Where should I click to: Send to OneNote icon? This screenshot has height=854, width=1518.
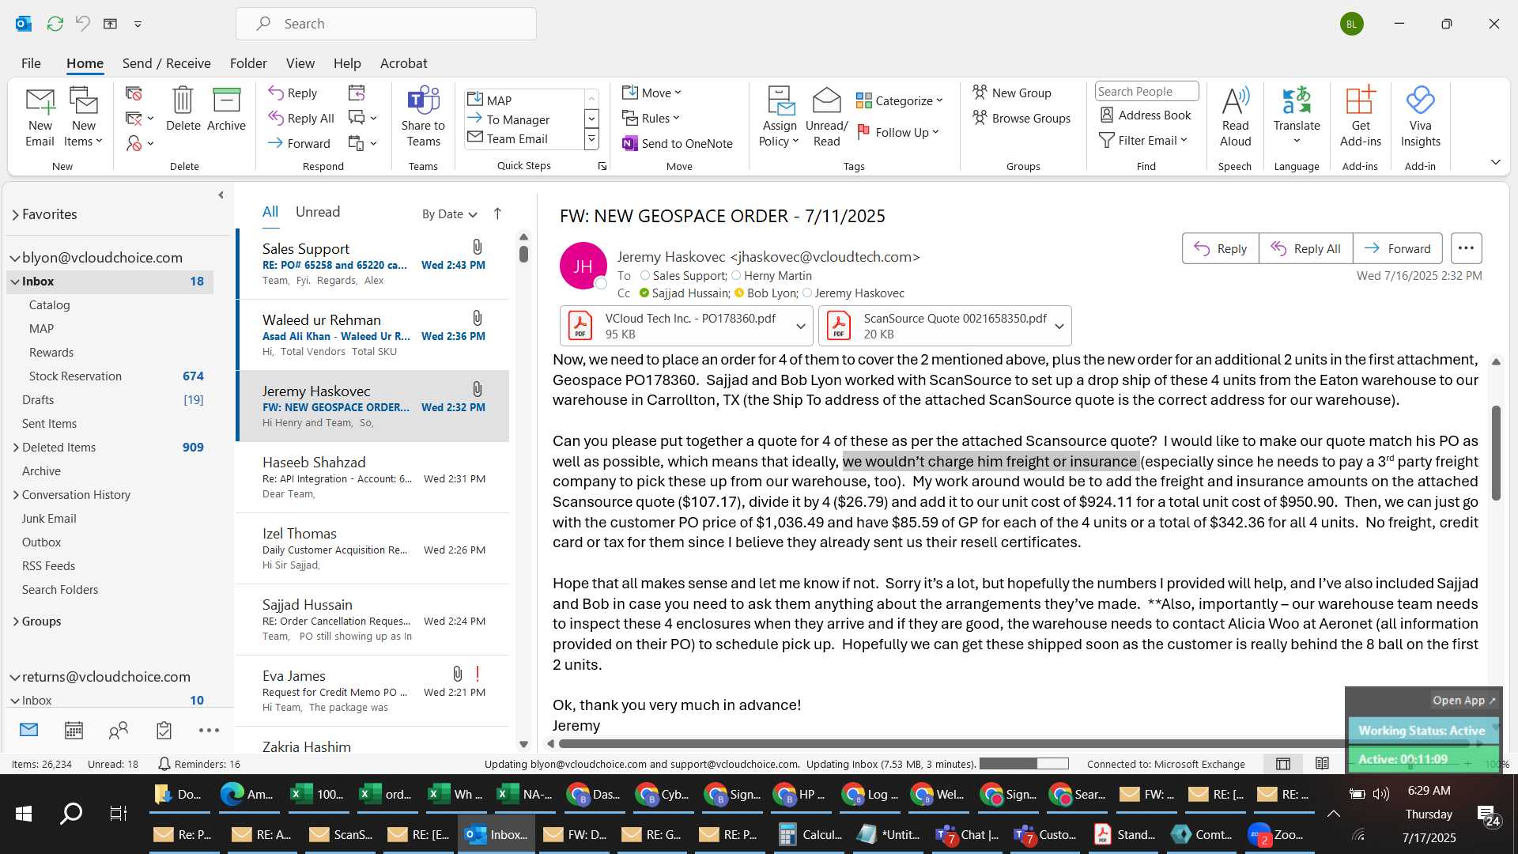point(678,143)
